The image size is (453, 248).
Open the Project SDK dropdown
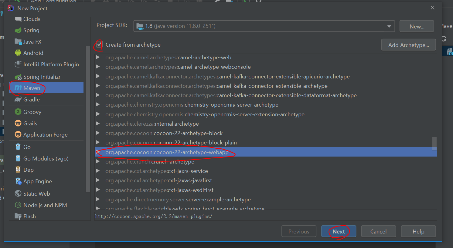pyautogui.click(x=264, y=26)
